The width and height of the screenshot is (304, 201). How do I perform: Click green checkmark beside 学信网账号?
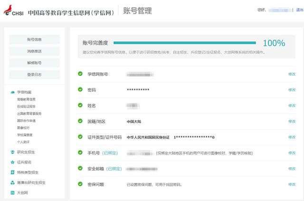(x=80, y=74)
